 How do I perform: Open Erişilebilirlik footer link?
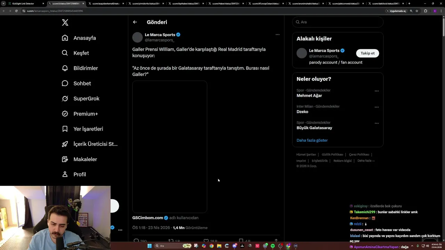pos(319,161)
